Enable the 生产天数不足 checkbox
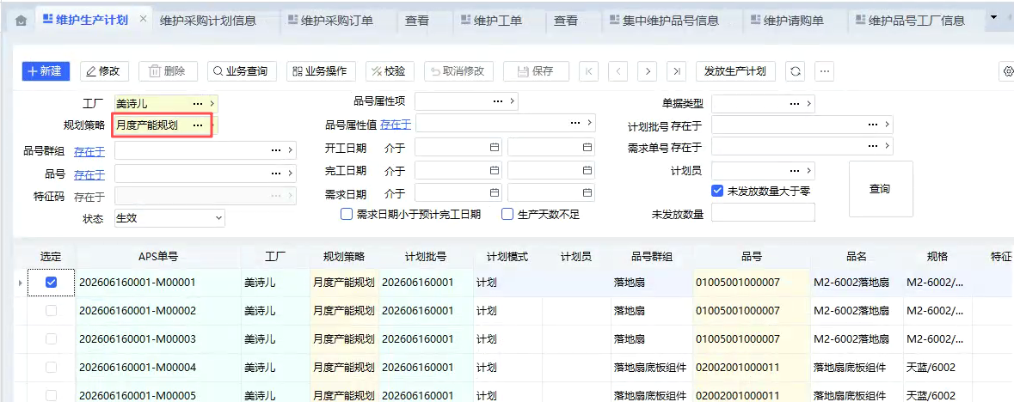Image resolution: width=1014 pixels, height=402 pixels. pyautogui.click(x=507, y=215)
